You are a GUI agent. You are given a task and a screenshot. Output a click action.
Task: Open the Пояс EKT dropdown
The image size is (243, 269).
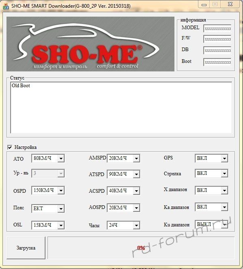point(48,209)
